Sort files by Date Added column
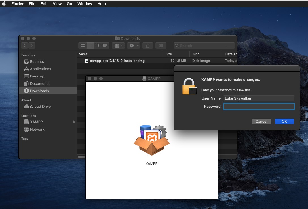This screenshot has width=308, height=209. pyautogui.click(x=230, y=54)
